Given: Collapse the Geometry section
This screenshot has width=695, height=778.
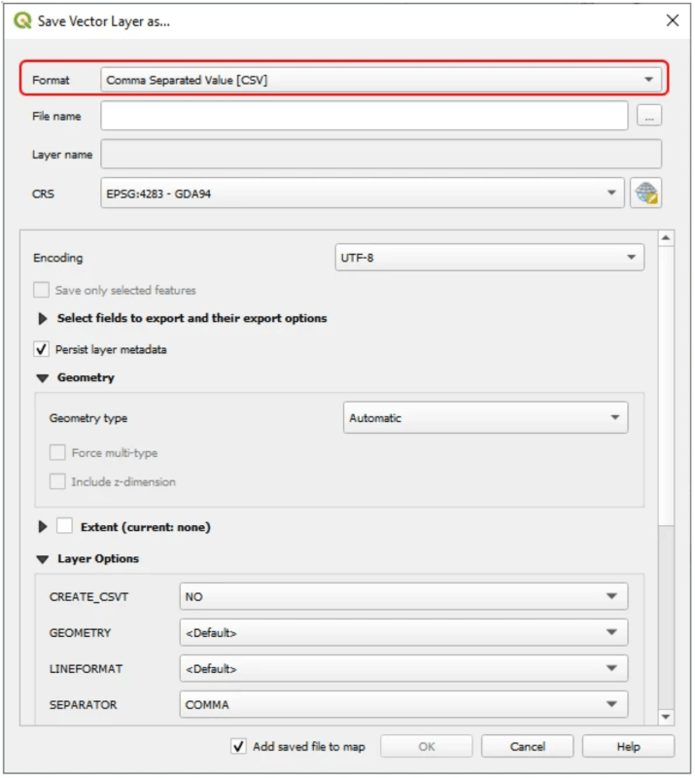Looking at the screenshot, I should coord(43,378).
